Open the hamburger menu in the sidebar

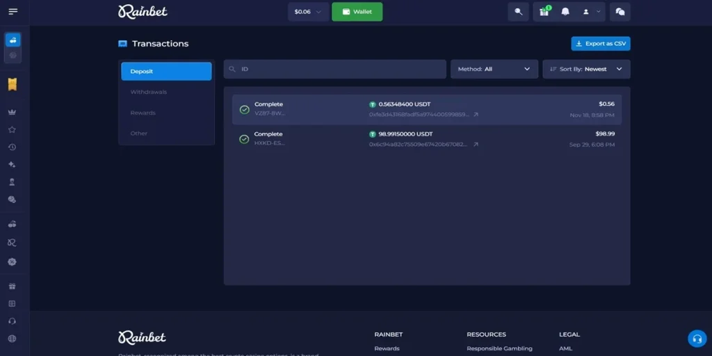13,11
